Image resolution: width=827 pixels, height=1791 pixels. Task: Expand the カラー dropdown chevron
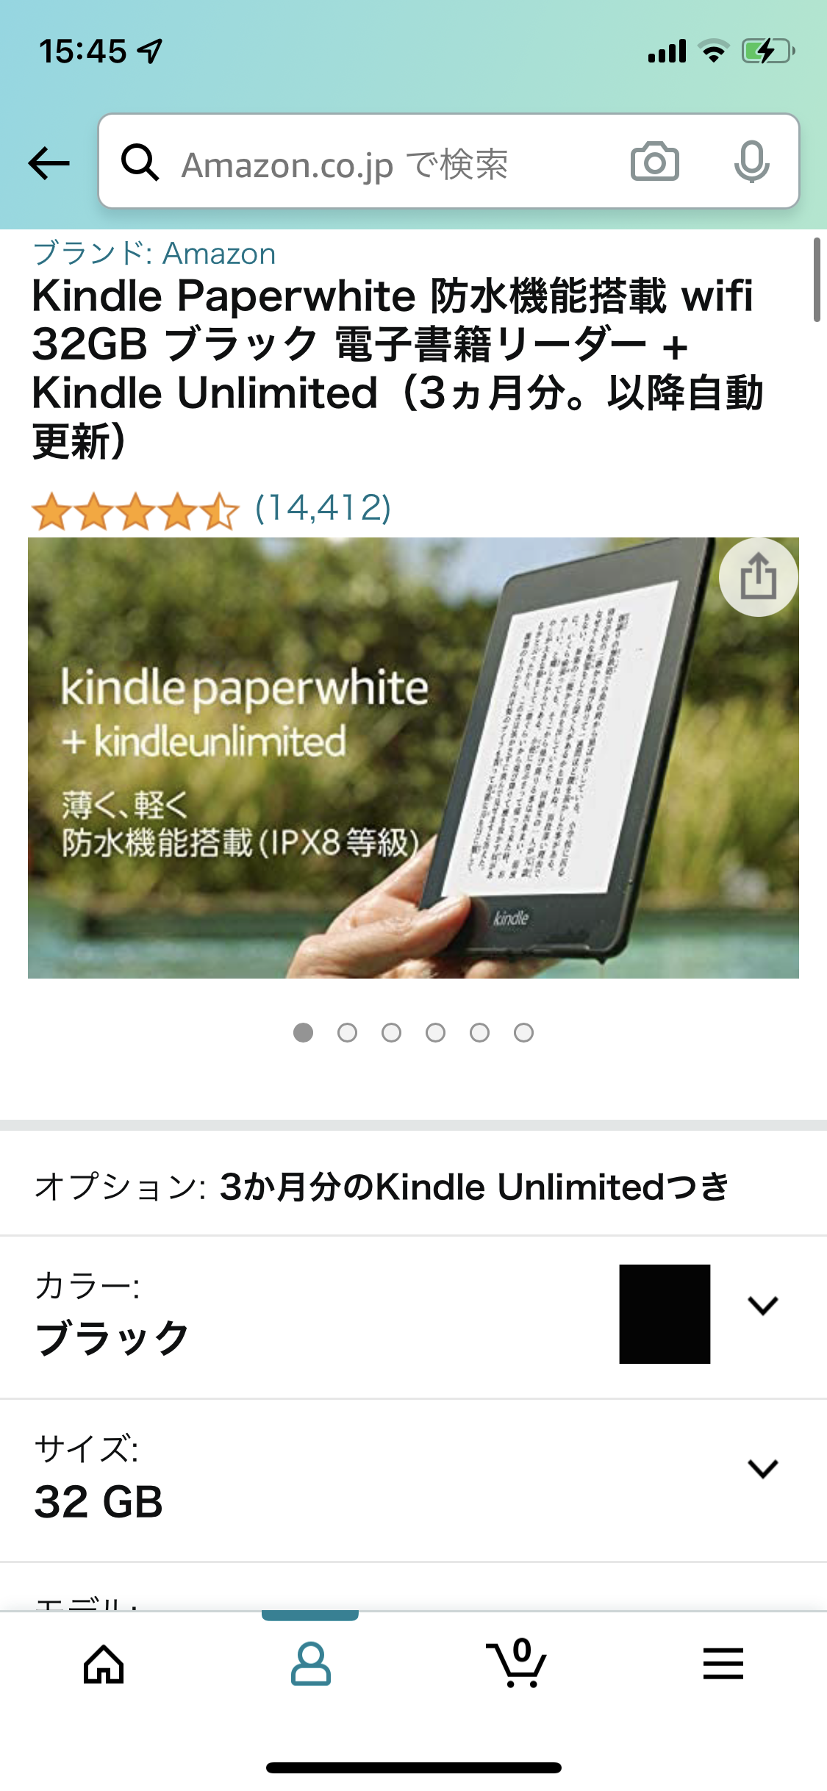[762, 1306]
